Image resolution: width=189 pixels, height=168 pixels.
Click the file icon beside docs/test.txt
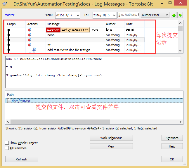tap(9, 101)
